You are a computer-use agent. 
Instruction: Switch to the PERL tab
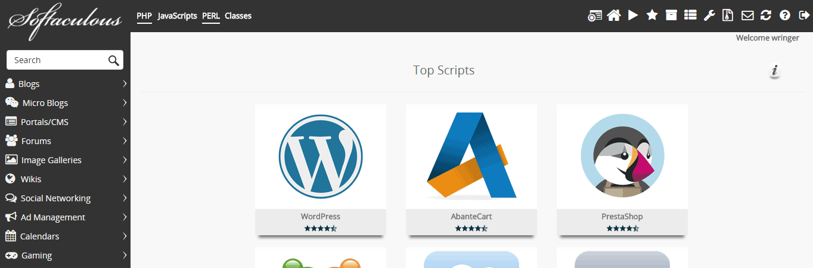pyautogui.click(x=211, y=16)
